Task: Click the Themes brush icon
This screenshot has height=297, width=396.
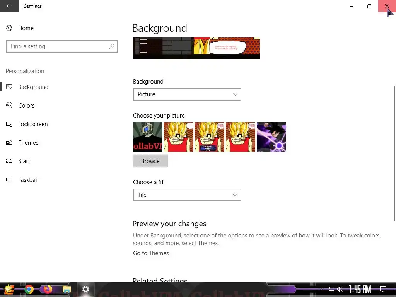Action: tap(9, 143)
